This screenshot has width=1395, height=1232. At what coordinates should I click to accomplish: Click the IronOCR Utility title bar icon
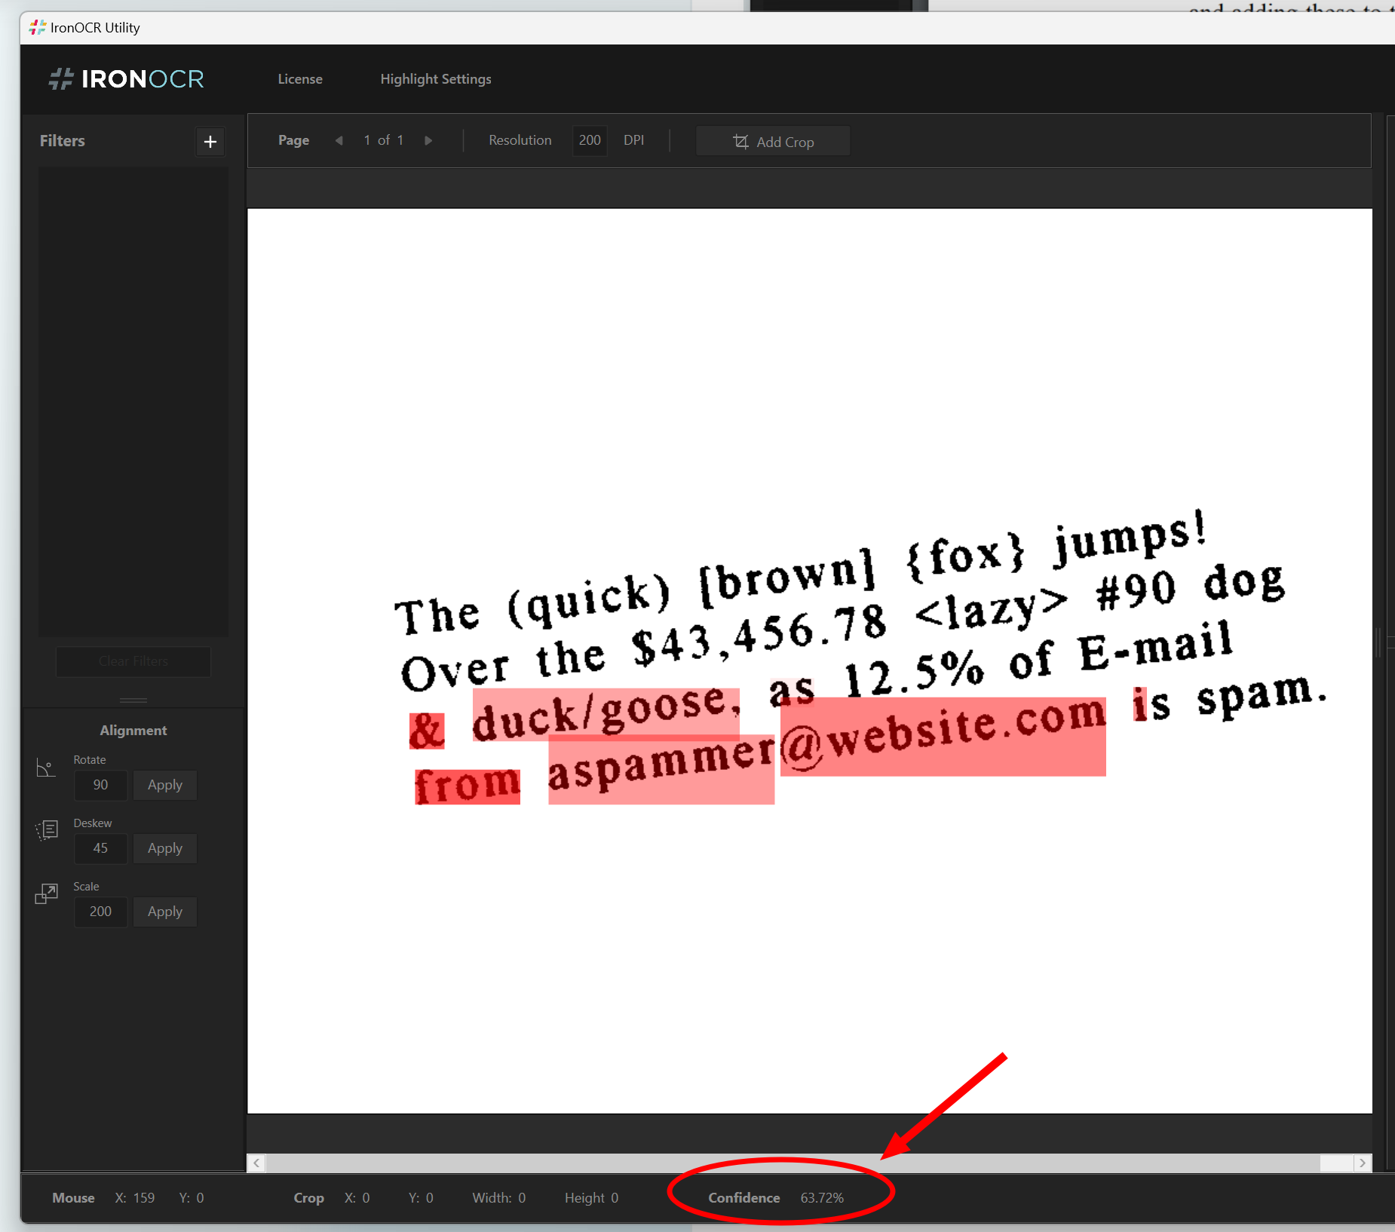point(37,28)
